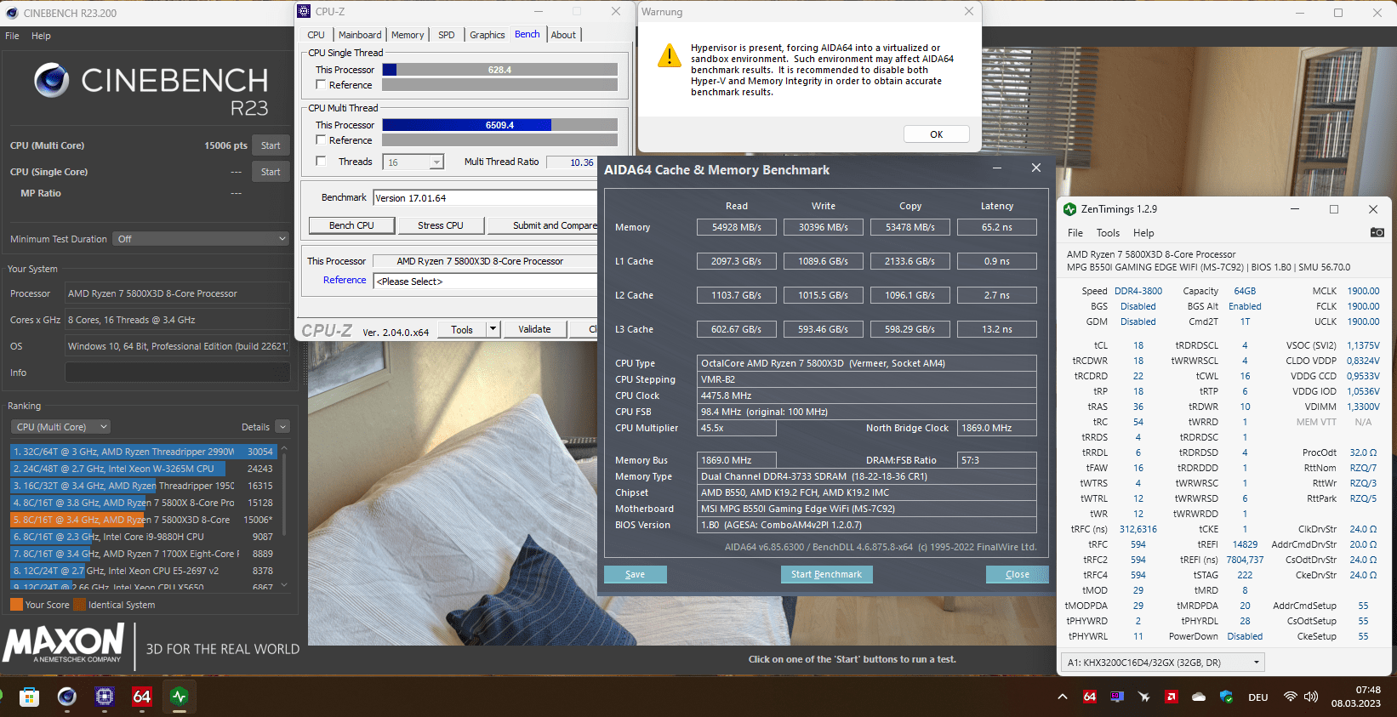Click the brown Identical System legend swatch
This screenshot has height=717, width=1397.
click(80, 605)
